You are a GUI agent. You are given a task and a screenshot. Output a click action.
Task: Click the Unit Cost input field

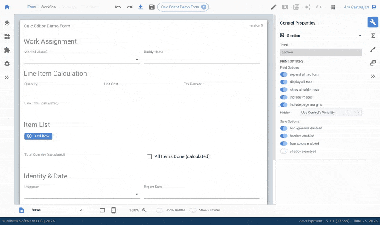click(x=142, y=91)
